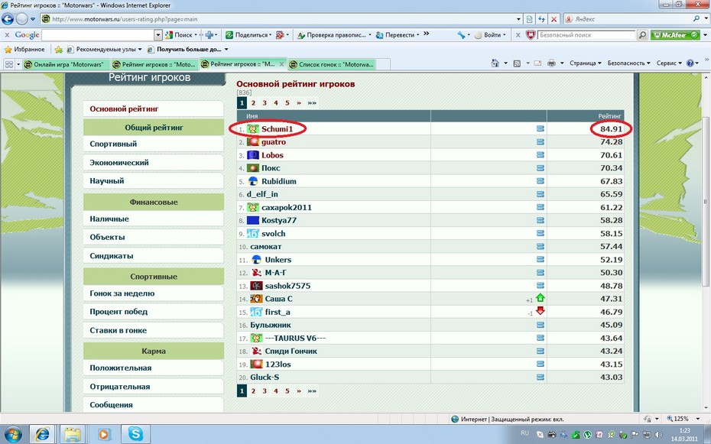The height and width of the screenshot is (444, 711).
Task: Click the Refresh page icon in address bar
Action: (x=542, y=18)
